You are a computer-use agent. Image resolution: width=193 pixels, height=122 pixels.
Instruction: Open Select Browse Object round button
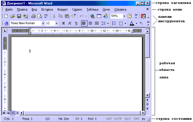147,104
